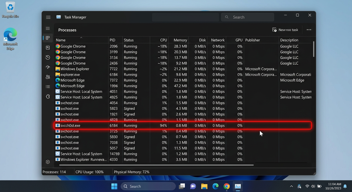The width and height of the screenshot is (352, 192).
Task: Open Google Chrome from the taskbar
Action: tap(226, 186)
